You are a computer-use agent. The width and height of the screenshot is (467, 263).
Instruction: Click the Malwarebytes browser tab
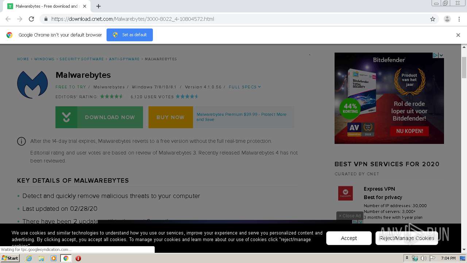(x=47, y=6)
